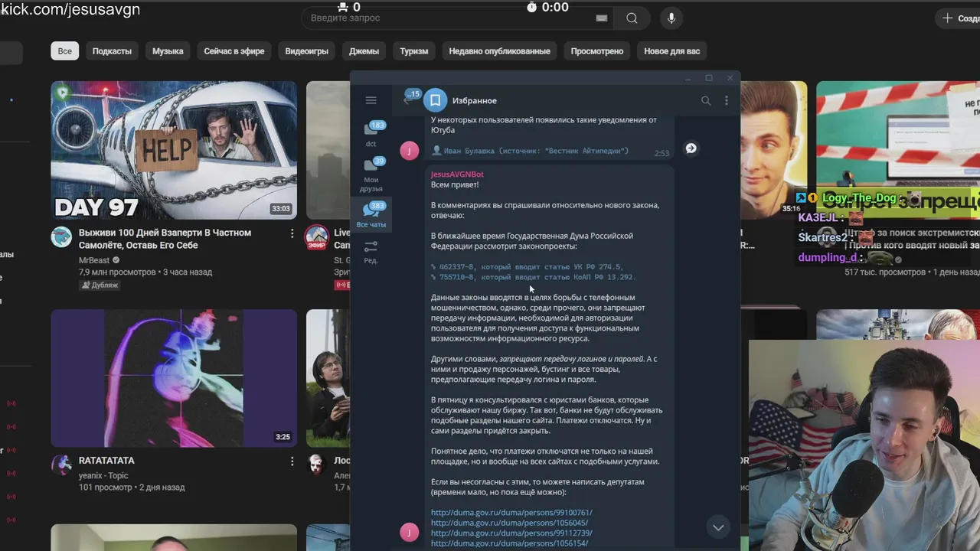
Task: Open MrBeast channel name link
Action: pos(94,260)
